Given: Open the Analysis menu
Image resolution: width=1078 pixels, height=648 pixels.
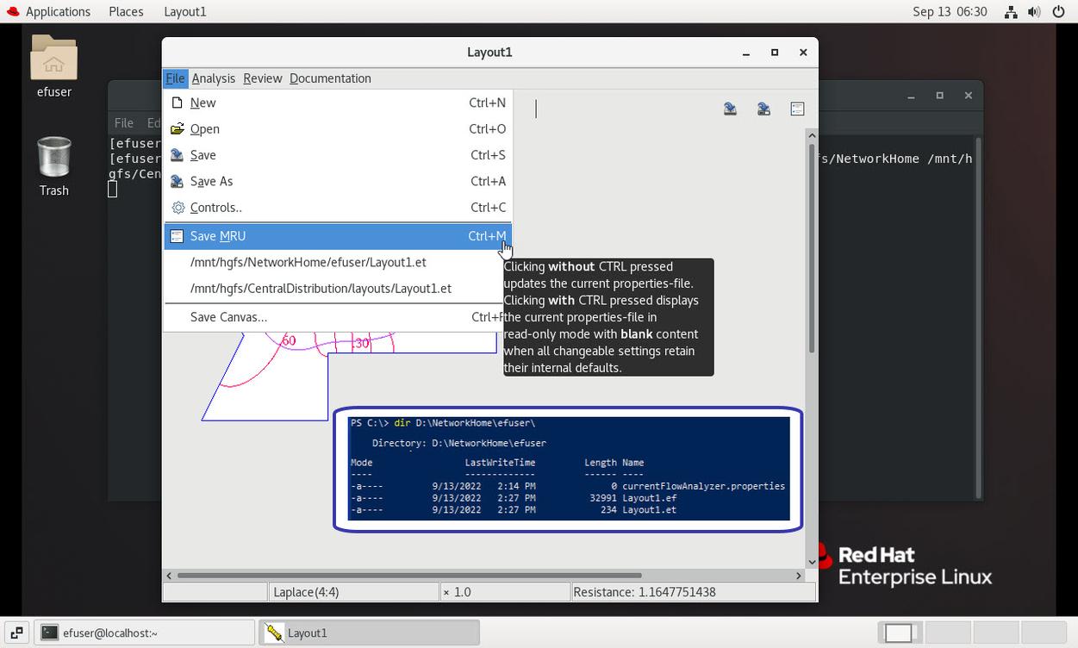Looking at the screenshot, I should (213, 78).
